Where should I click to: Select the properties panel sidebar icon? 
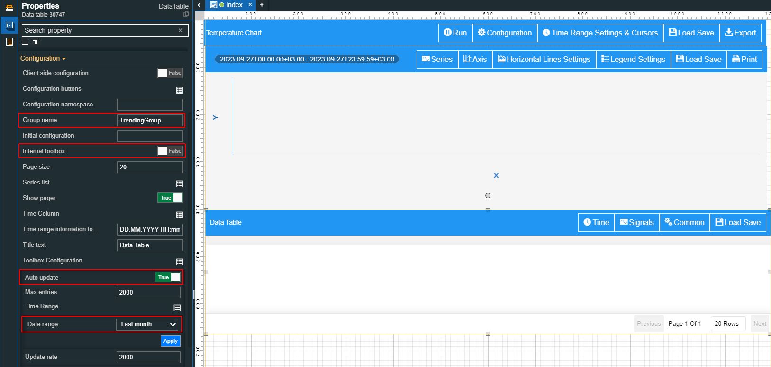(9, 25)
